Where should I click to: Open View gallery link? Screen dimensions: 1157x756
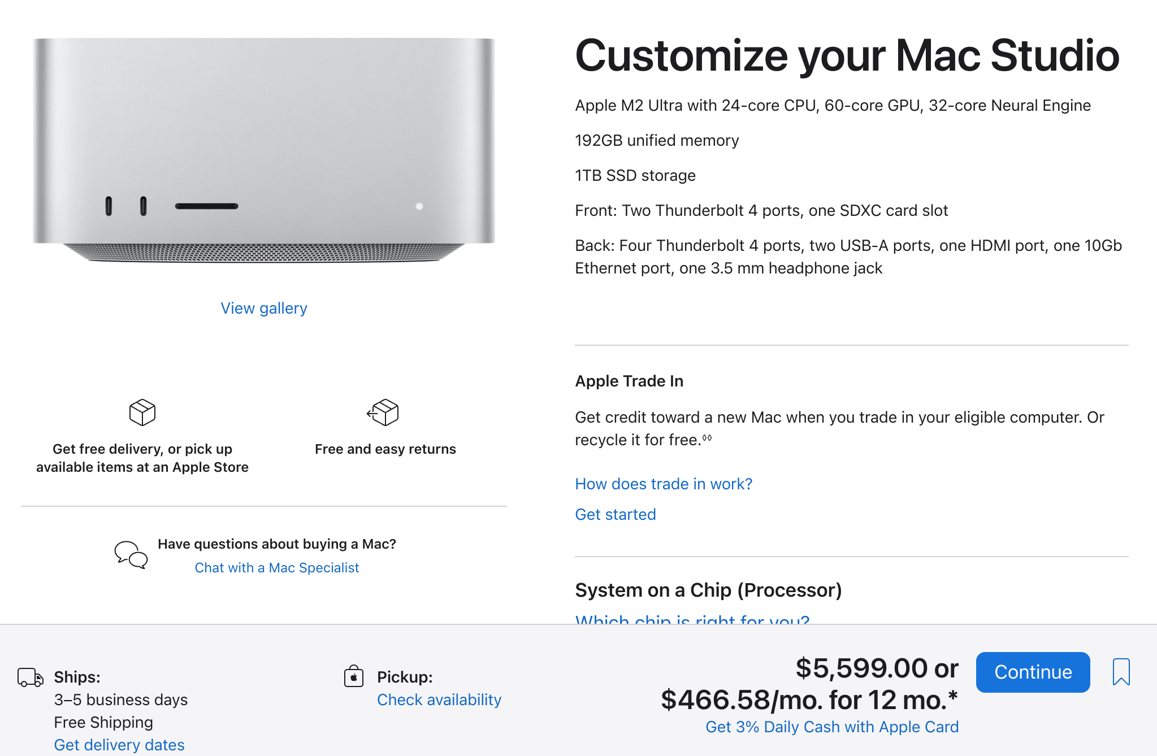point(264,309)
